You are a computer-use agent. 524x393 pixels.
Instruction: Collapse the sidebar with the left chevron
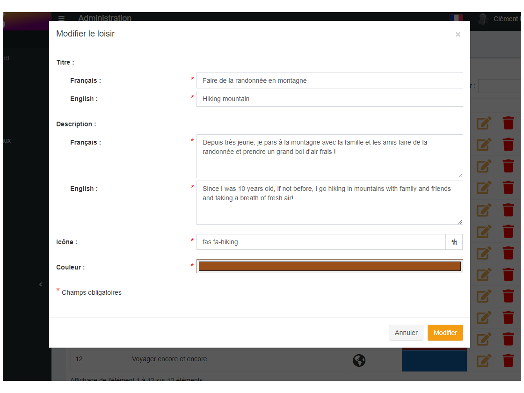point(41,284)
